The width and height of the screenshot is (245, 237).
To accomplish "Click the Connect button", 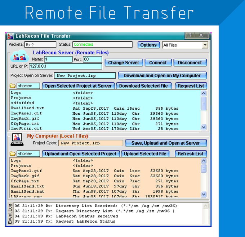I will (x=158, y=63).
